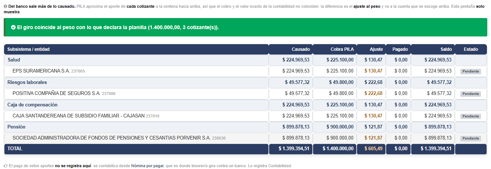Click 'CAJA SANTANDEREANA DE SUBSIDIO FAMILIAR - CAJASAN'
Screen dimensions: 491x169
tap(79, 116)
